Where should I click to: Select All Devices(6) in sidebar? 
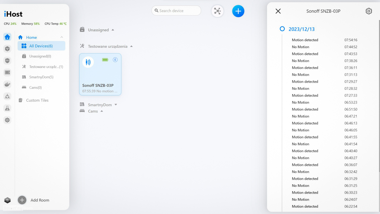coord(41,46)
